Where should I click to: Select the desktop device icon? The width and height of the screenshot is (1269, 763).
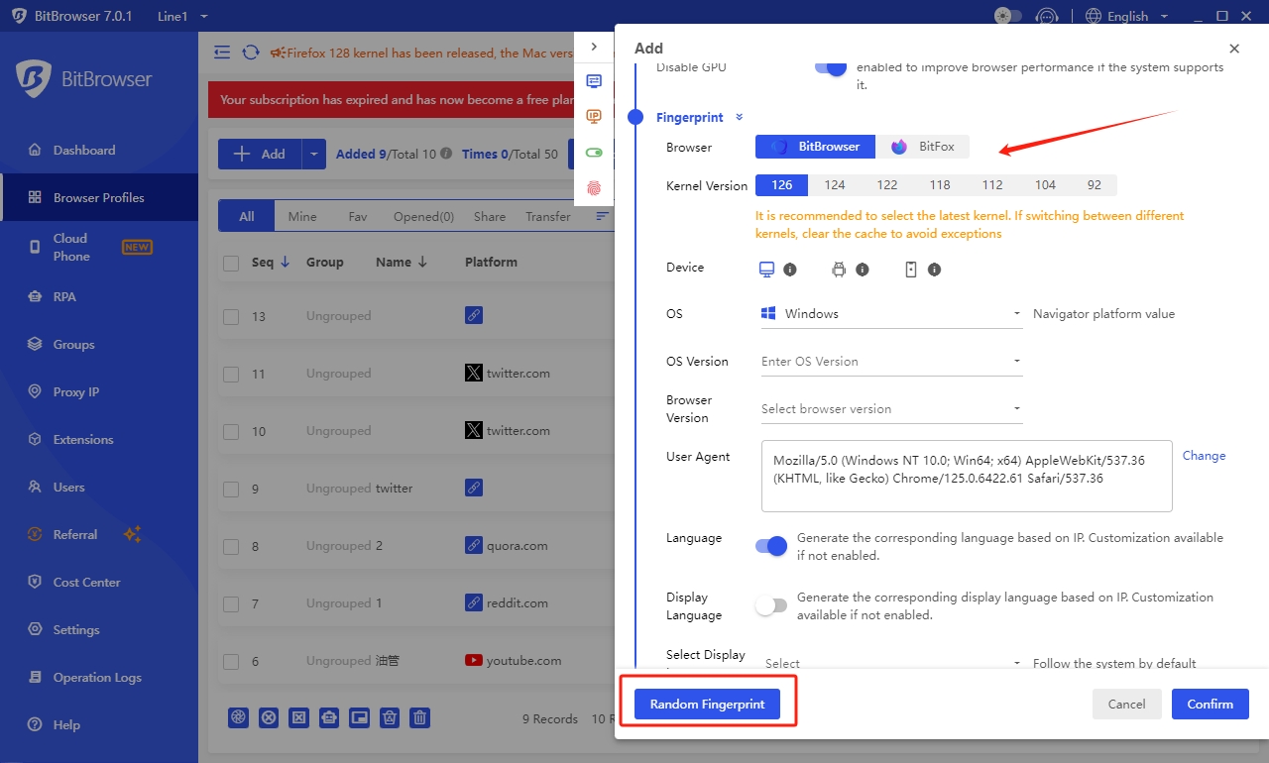point(766,270)
